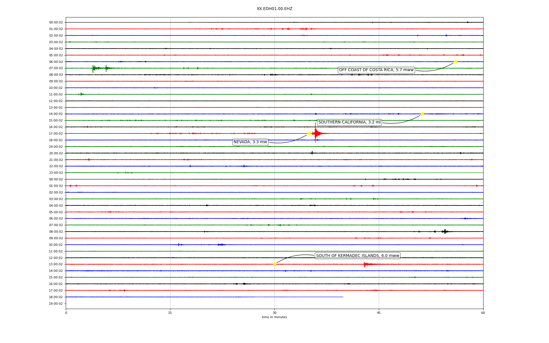Screen dimensions: 549x343
Task: Click the Costa Rica earthquake star marker
Action: pos(455,62)
